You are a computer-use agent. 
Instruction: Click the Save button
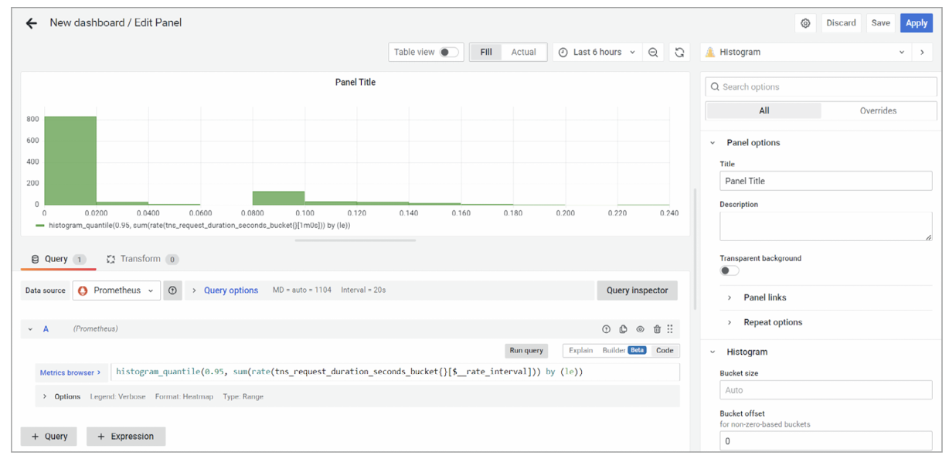pos(880,23)
